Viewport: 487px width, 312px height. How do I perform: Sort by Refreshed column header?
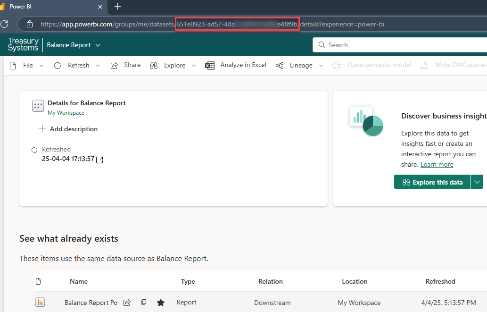pyautogui.click(x=440, y=281)
